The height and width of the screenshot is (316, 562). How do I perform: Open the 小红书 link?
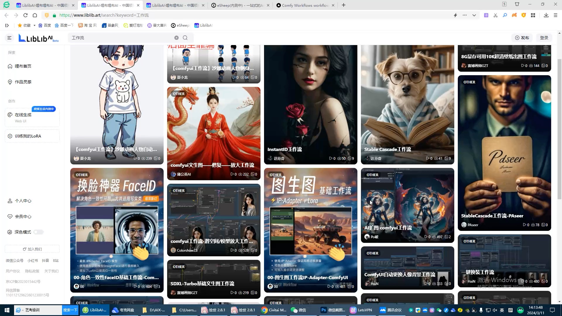(x=32, y=260)
